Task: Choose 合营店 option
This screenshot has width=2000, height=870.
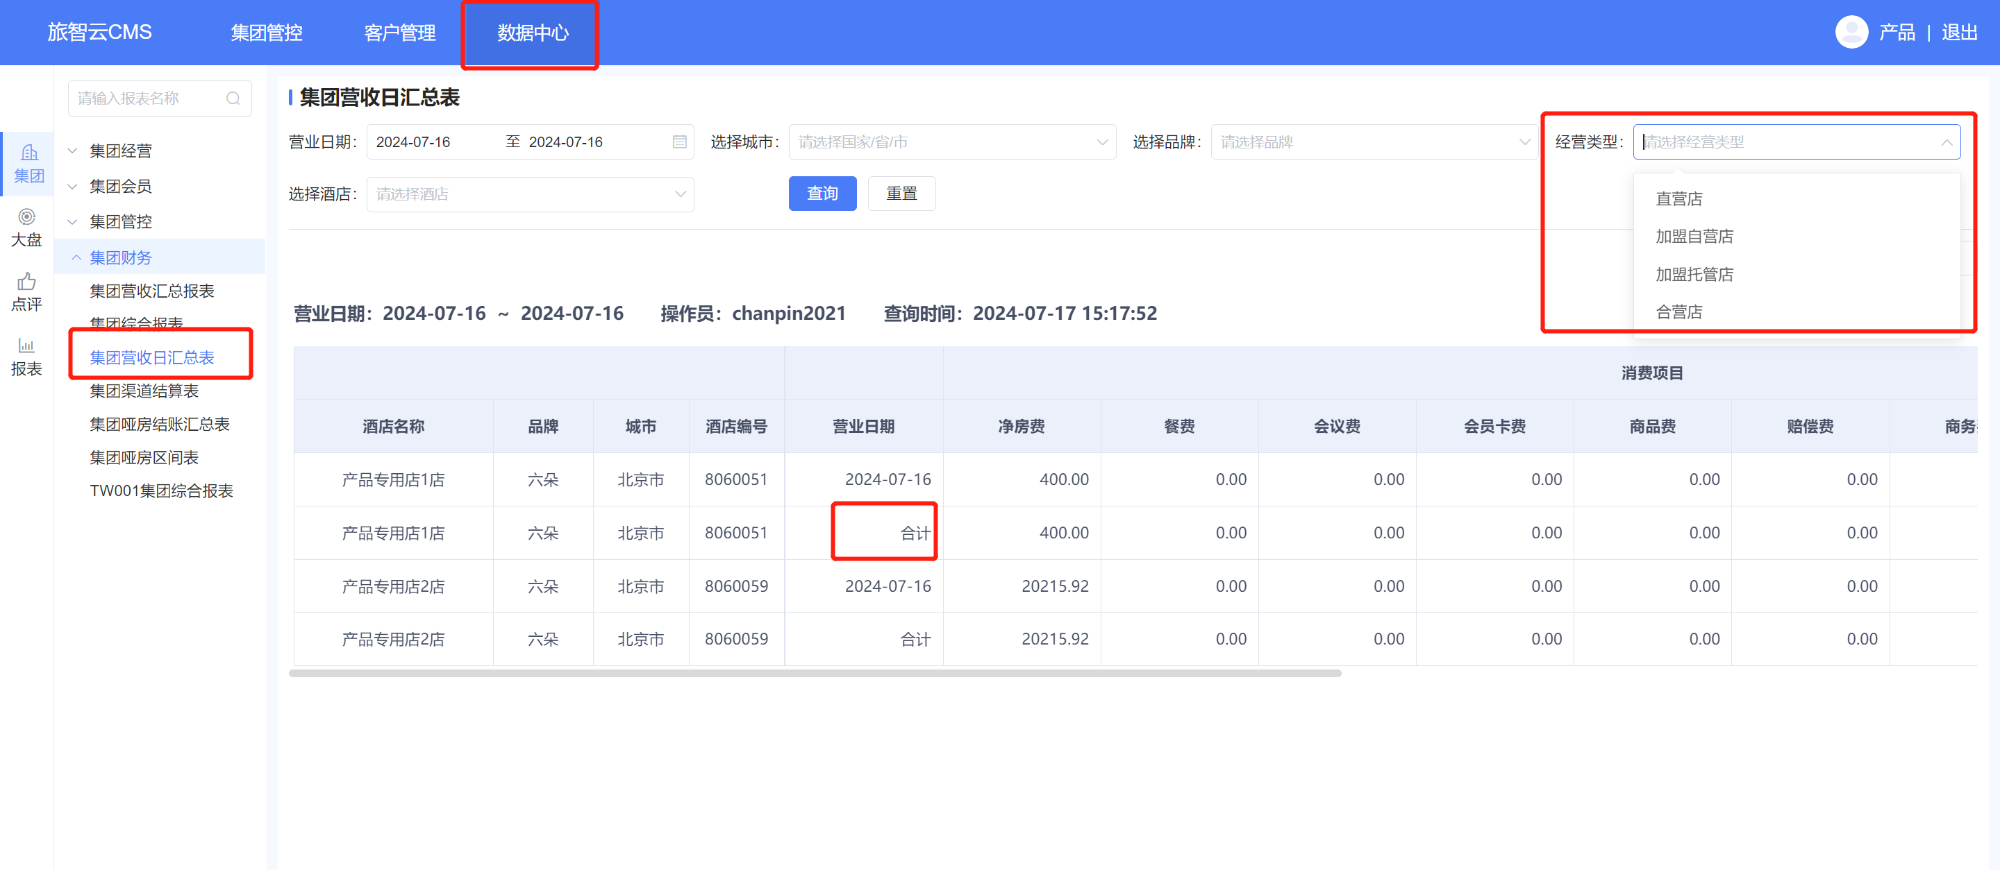Action: (1797, 312)
